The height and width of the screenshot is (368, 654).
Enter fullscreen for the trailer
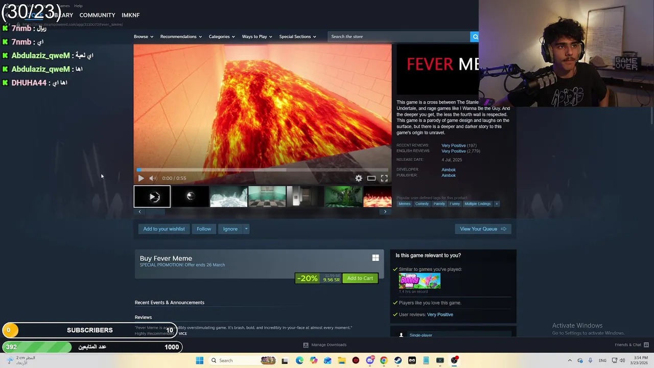(384, 178)
